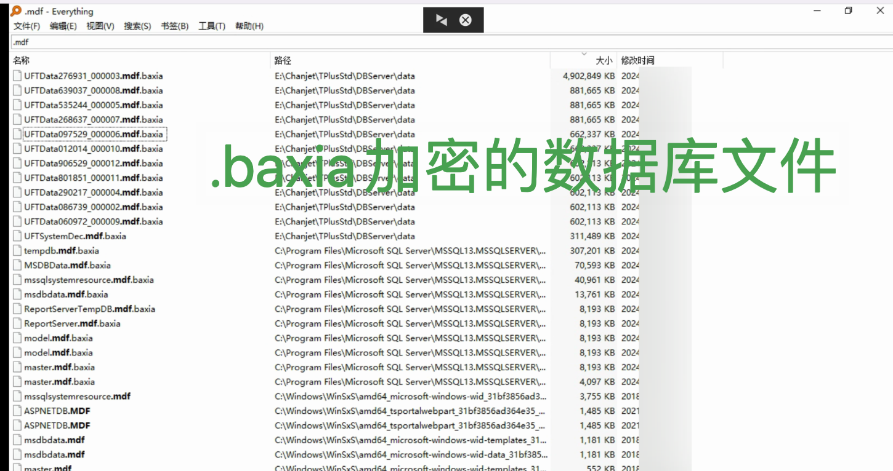Click file icon of UFTData097529_000006.mdf.baxia
Screen dimensions: 893x471
pos(17,134)
